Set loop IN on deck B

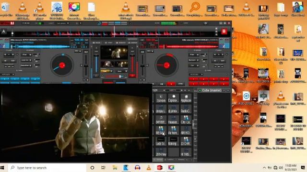click(215, 61)
